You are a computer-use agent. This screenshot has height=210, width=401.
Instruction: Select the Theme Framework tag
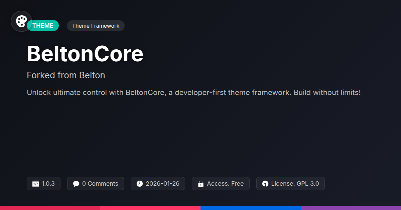[96, 26]
